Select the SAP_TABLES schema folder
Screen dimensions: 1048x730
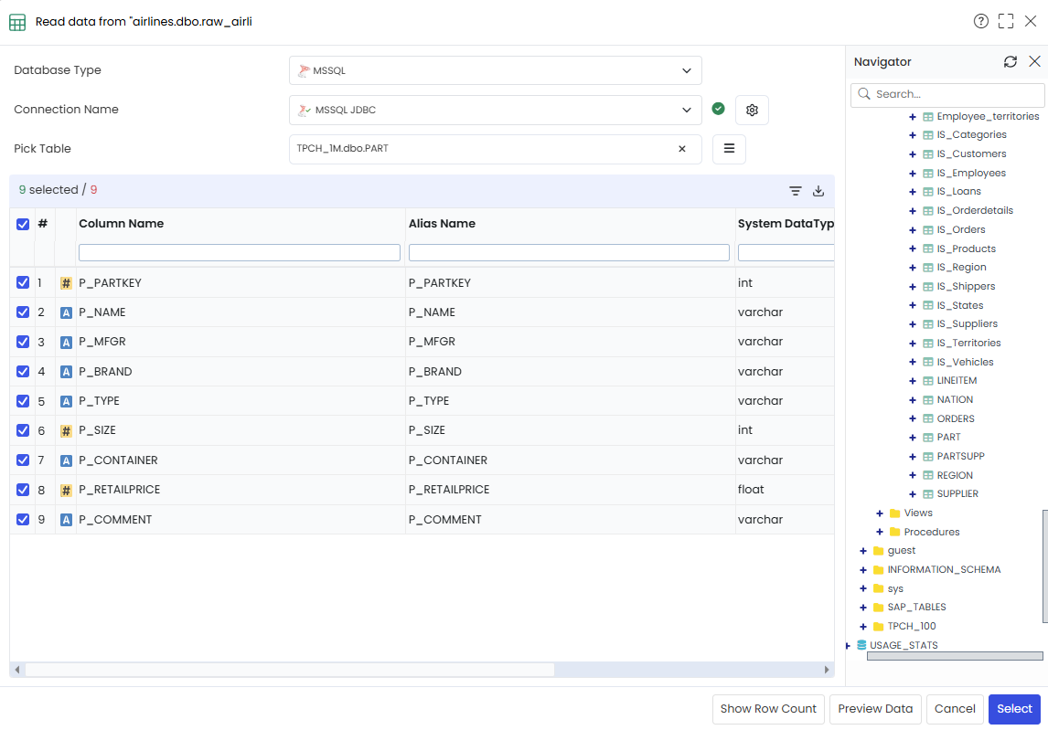[x=916, y=607]
